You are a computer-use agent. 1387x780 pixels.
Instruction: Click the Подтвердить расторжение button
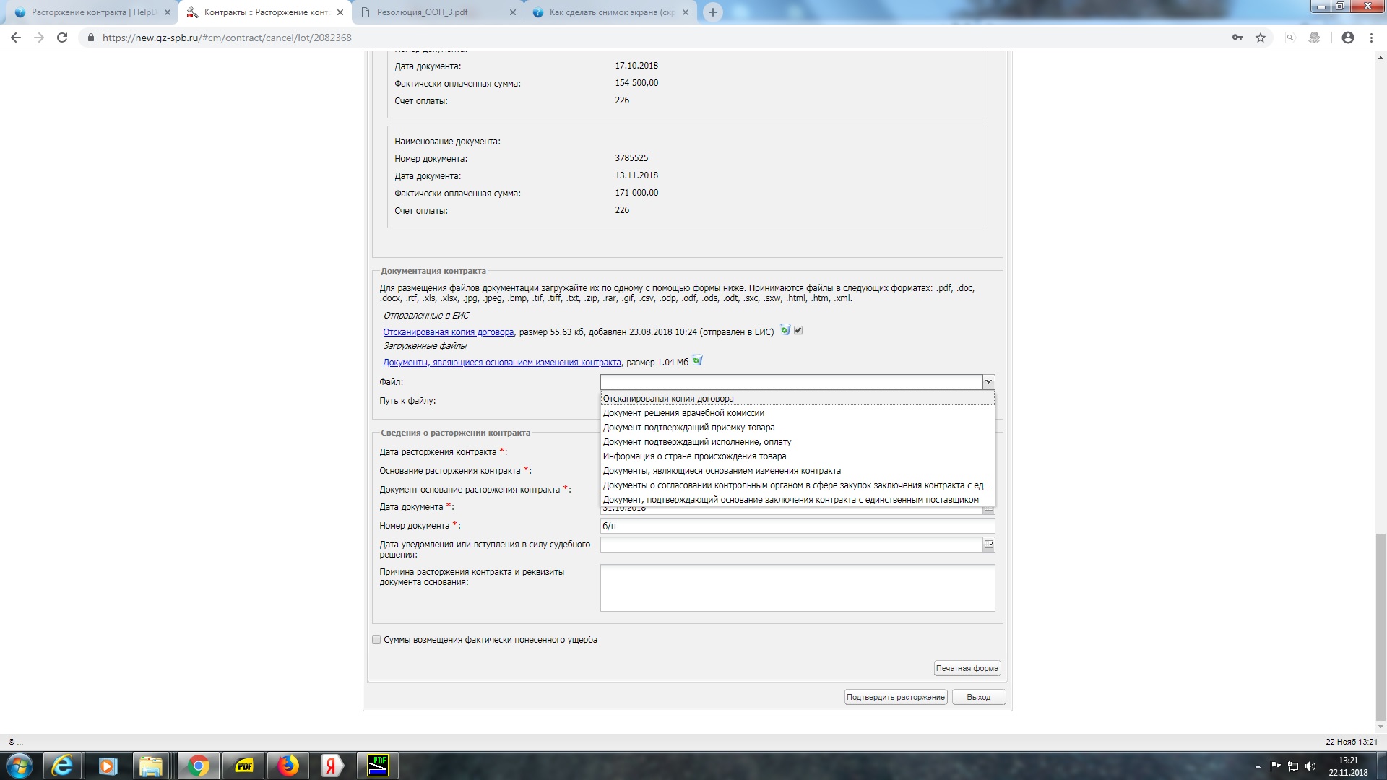(x=895, y=697)
